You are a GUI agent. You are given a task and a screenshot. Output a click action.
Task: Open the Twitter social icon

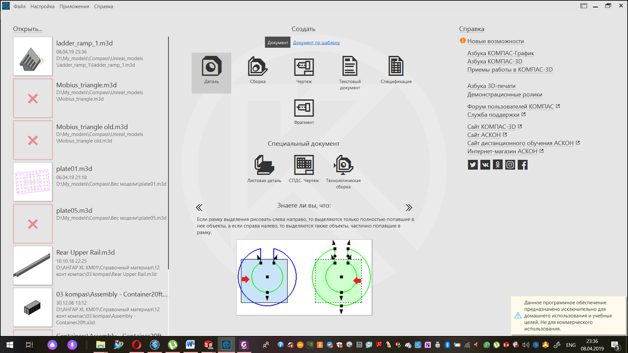(x=473, y=165)
